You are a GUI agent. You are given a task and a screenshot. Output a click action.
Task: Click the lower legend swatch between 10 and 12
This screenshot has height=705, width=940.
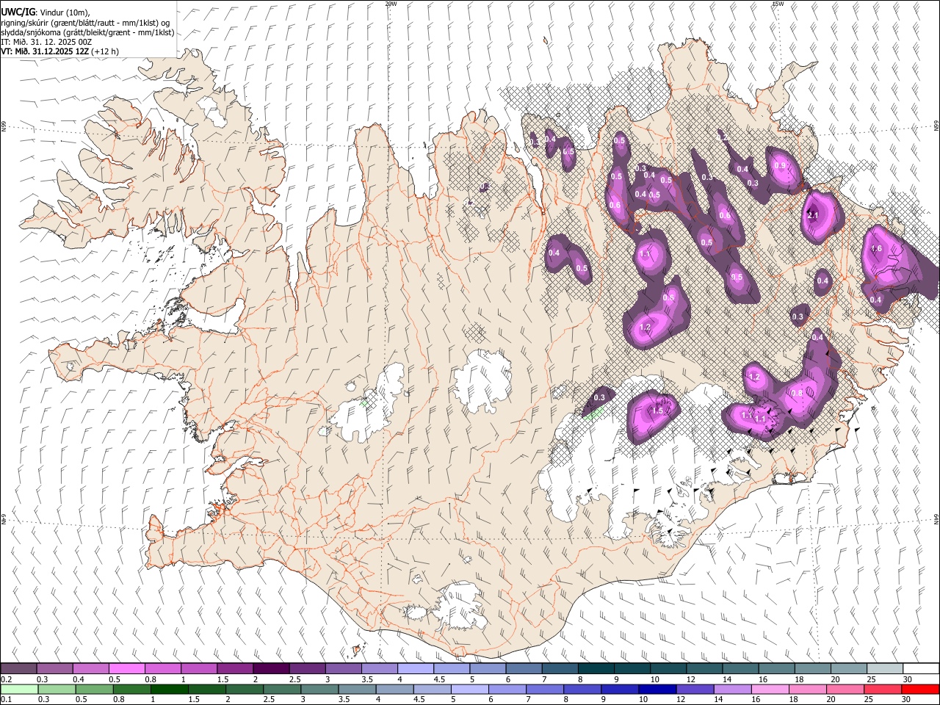[x=656, y=690]
